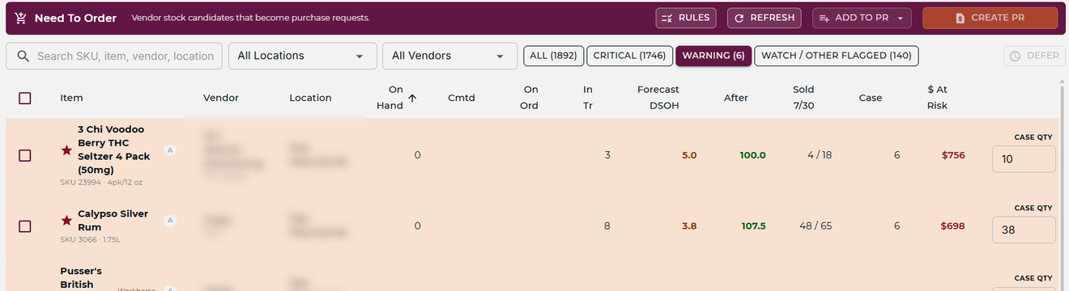Click the $698 at-risk value

click(952, 226)
